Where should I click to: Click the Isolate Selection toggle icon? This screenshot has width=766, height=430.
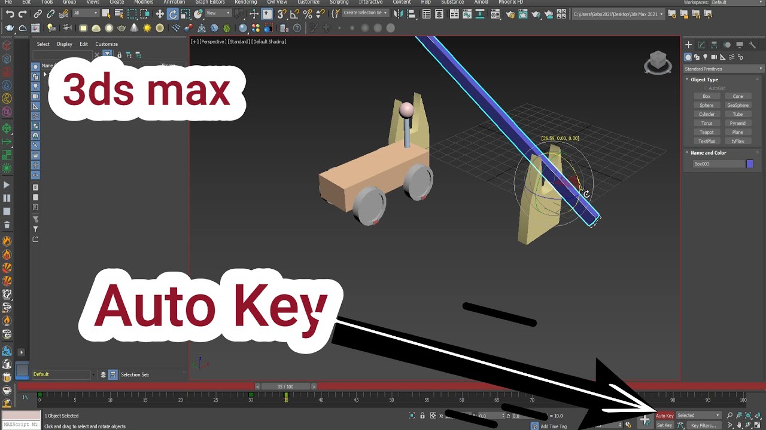[x=412, y=416]
